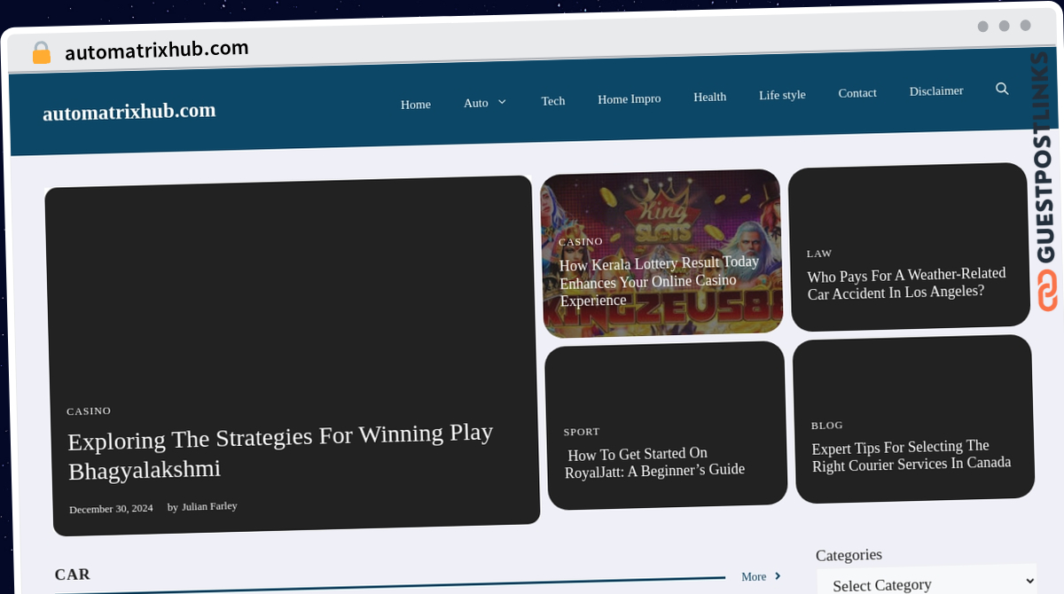This screenshot has width=1064, height=594.
Task: Select the BLOG category label
Action: [x=827, y=426]
